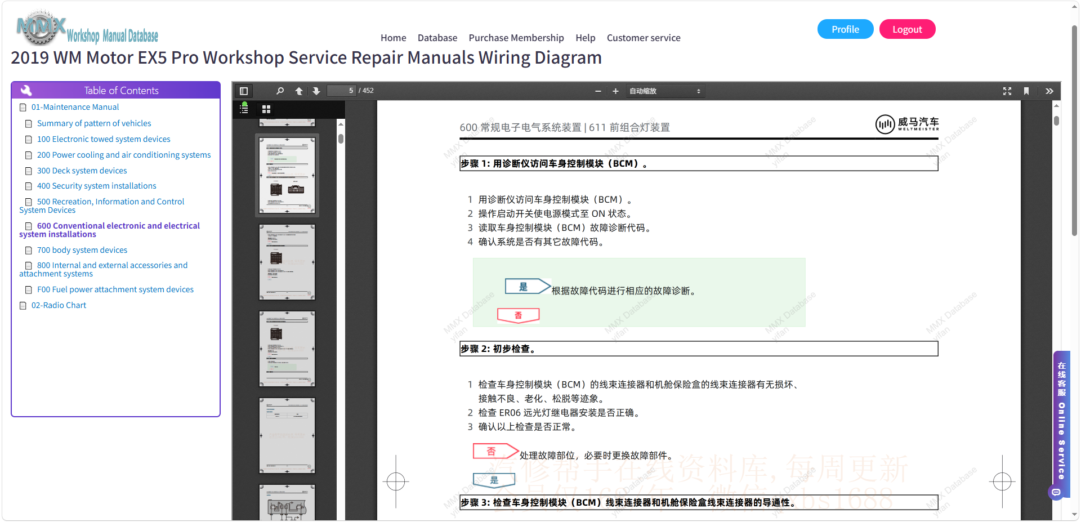This screenshot has width=1081, height=522.
Task: Click the blue Profile button
Action: pos(846,29)
